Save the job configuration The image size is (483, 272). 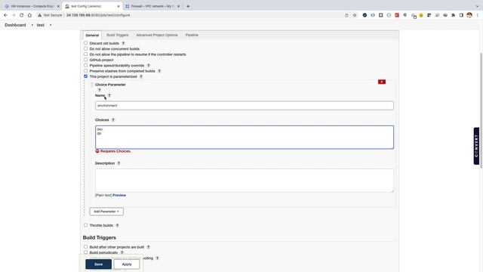pos(99,264)
